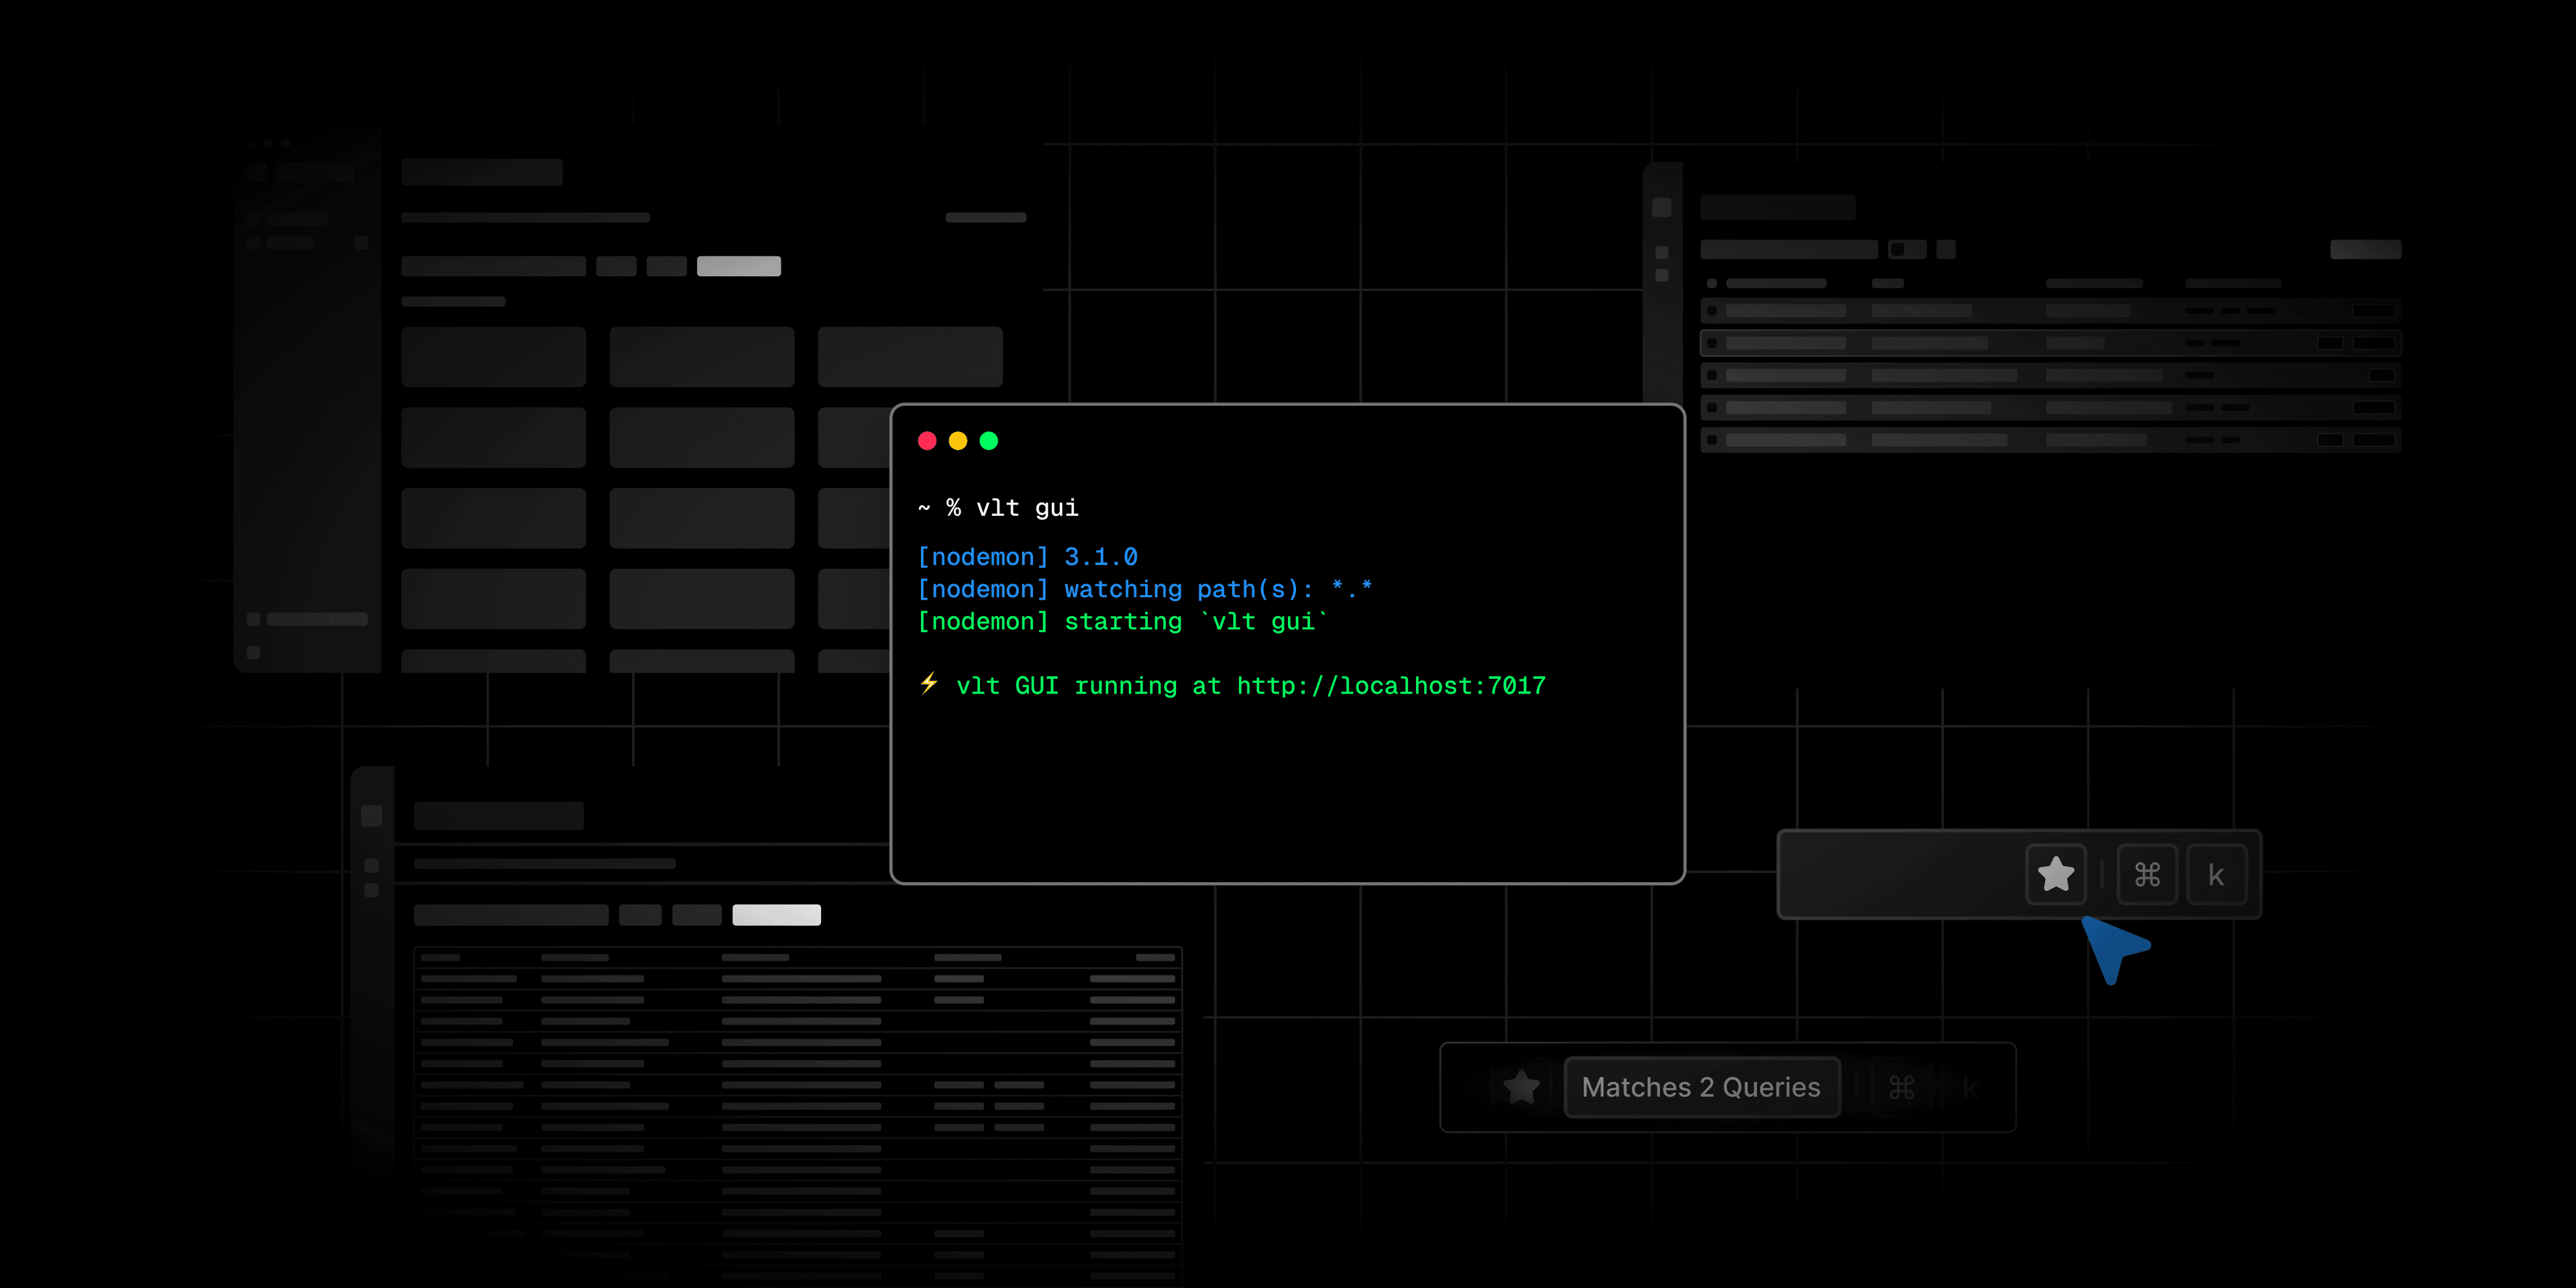Click the dimmed star icon near Matches 2 Queries
Screen dimensions: 2576x1288
(x=1521, y=1087)
